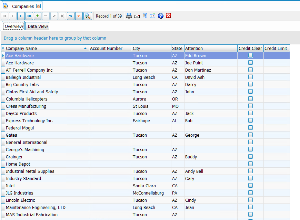Toggle Credit Clear for Lincoln Electric
300x220 pixels.
250,200
